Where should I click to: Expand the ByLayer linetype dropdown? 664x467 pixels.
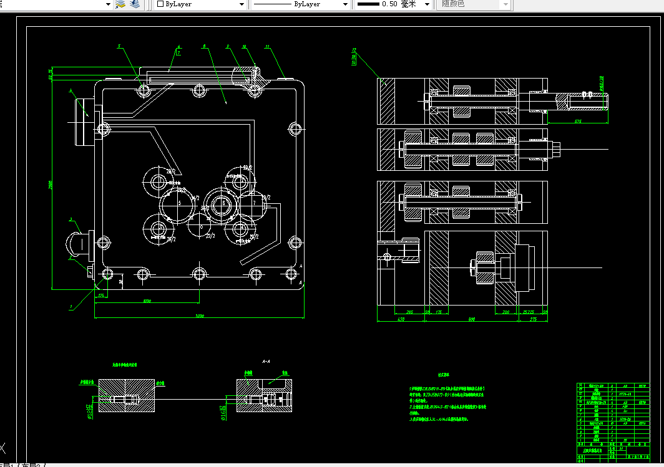click(345, 4)
